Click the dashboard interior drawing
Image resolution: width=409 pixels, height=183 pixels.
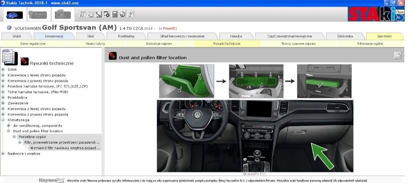(x=255, y=136)
